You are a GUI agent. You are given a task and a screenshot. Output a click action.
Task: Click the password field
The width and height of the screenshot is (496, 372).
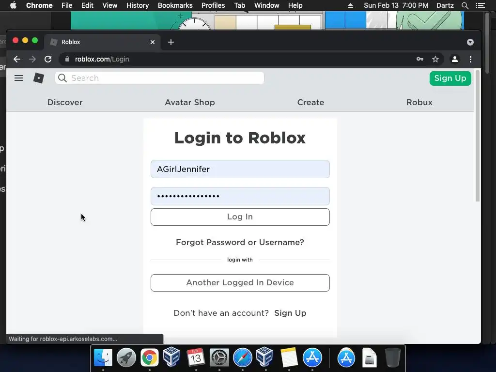click(x=240, y=196)
